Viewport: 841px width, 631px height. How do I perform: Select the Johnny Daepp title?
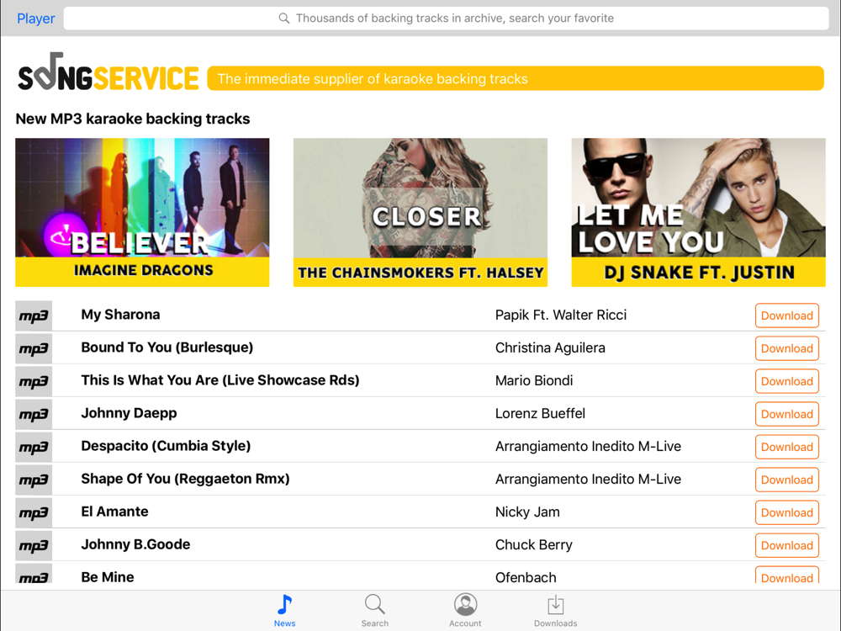coord(129,414)
